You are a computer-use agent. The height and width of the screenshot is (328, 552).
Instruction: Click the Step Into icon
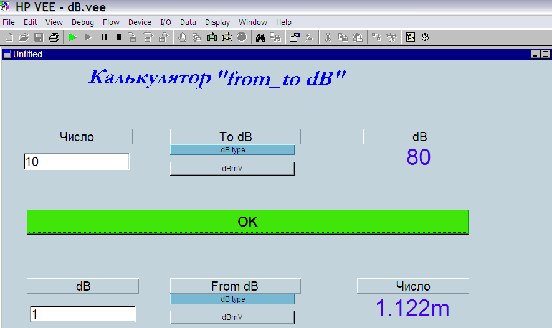(x=133, y=37)
